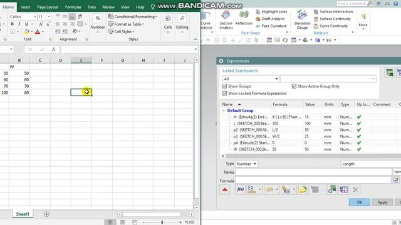Viewport: 401px width, 225px height.
Task: Click the Increase Indent icon
Action: point(65,31)
